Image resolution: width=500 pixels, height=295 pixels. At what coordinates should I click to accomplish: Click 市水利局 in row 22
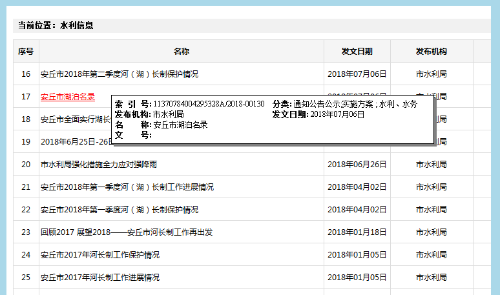coord(432,210)
